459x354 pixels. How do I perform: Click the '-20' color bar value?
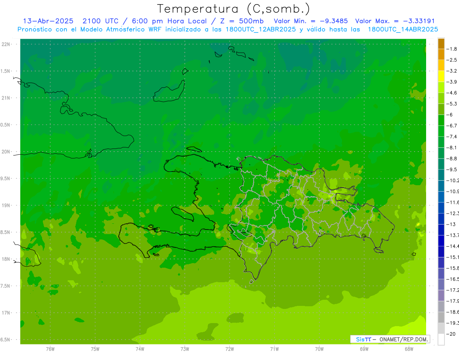[451, 334]
